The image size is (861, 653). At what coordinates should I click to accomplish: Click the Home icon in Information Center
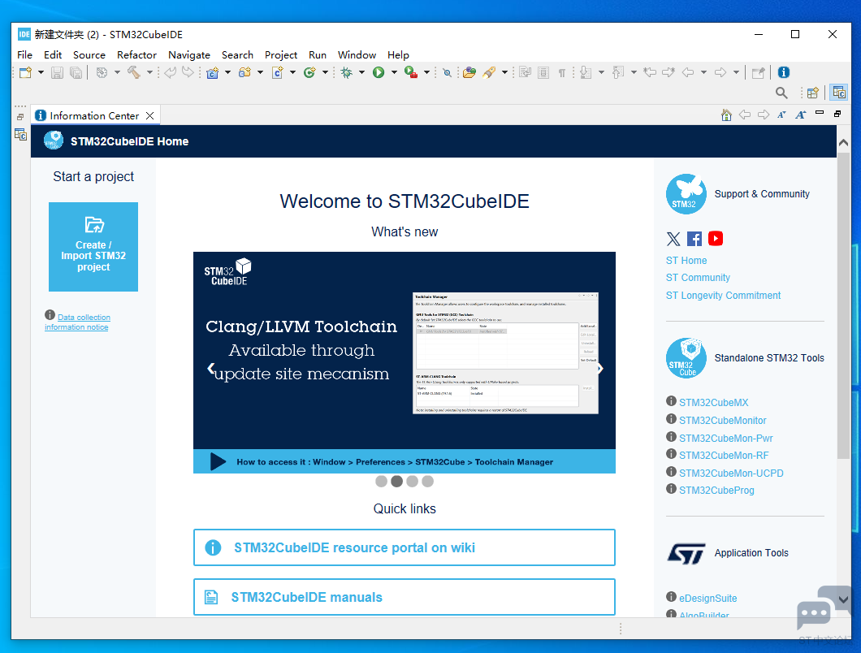[x=726, y=115]
